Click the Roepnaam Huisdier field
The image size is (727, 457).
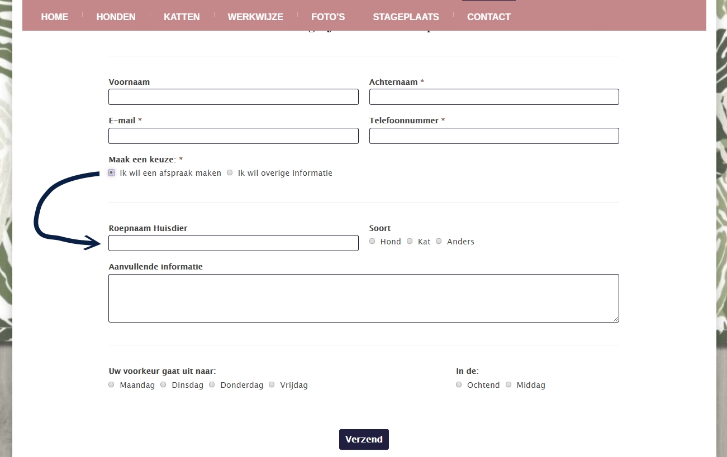pos(233,243)
